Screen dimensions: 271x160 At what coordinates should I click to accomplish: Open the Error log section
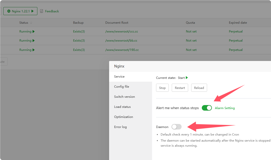(120, 127)
